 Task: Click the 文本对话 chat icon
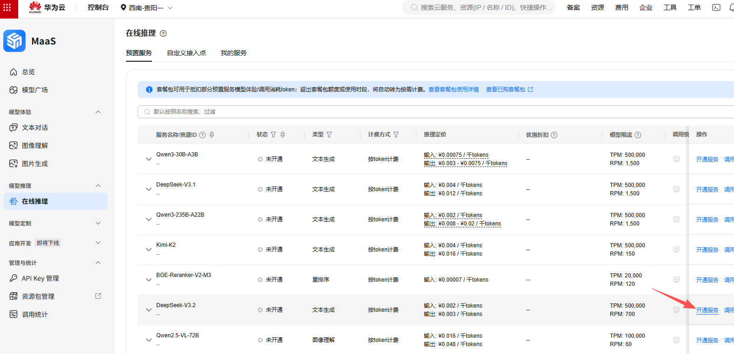(x=13, y=128)
